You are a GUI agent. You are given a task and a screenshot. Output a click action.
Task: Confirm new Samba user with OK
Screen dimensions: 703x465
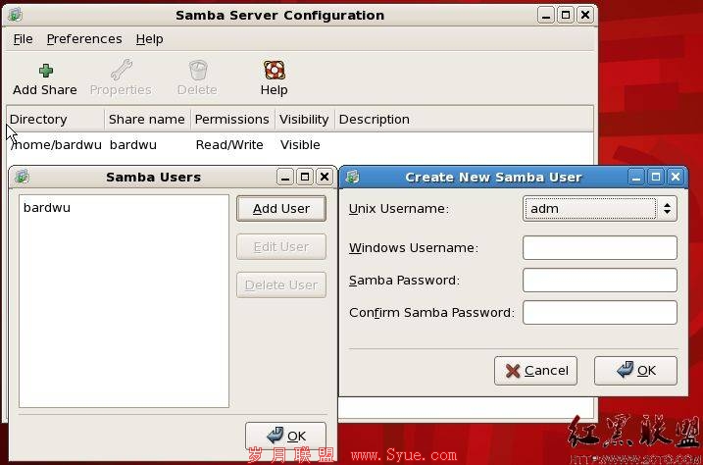(635, 371)
